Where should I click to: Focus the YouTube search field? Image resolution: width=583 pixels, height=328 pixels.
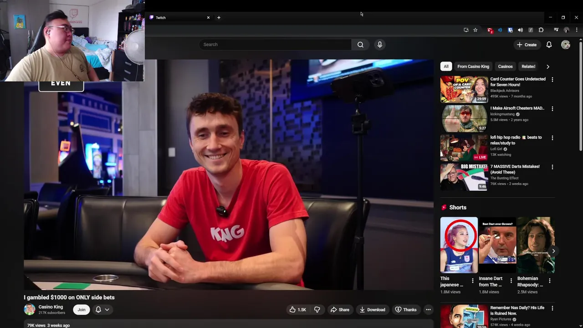275,45
